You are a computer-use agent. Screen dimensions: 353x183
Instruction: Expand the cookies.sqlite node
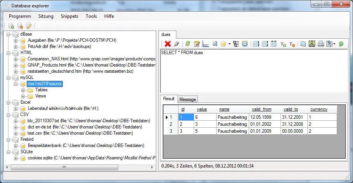15,158
